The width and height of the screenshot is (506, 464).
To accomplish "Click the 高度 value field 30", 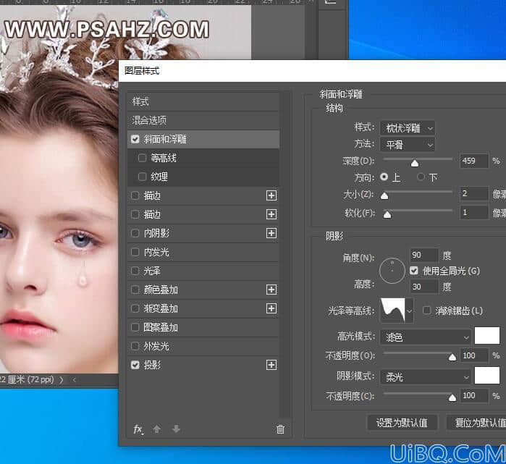I will tap(423, 287).
